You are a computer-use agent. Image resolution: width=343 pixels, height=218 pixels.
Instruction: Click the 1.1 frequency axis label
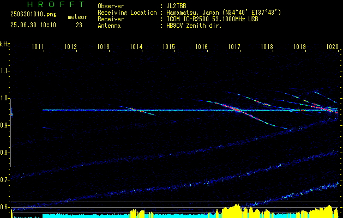click(x=4, y=71)
